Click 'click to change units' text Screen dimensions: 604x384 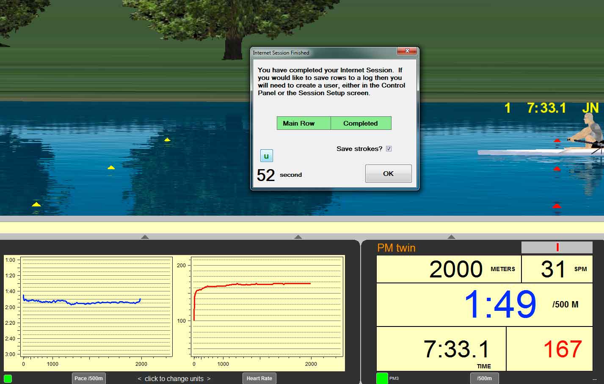174,379
